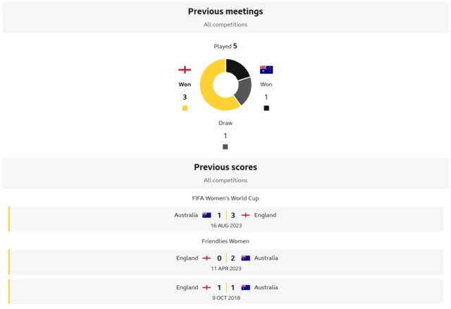The width and height of the screenshot is (451, 309).
Task: Click Australia flag in 9 Oct 2018 match
Action: (245, 288)
